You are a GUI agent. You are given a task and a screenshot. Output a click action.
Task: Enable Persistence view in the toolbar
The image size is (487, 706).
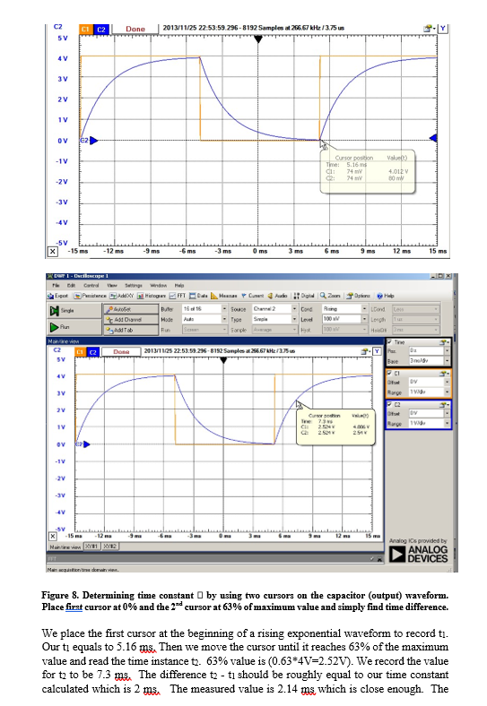[x=91, y=296]
